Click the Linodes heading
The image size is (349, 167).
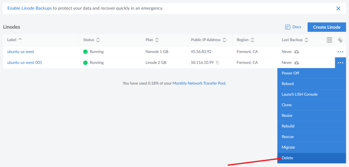[12, 27]
